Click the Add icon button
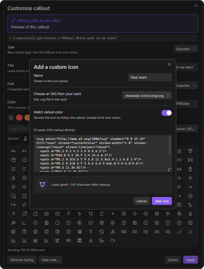The width and height of the screenshot is (204, 269). 162,201
